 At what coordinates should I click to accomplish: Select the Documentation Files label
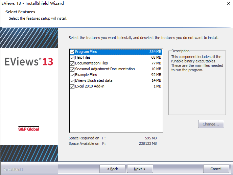91,63
